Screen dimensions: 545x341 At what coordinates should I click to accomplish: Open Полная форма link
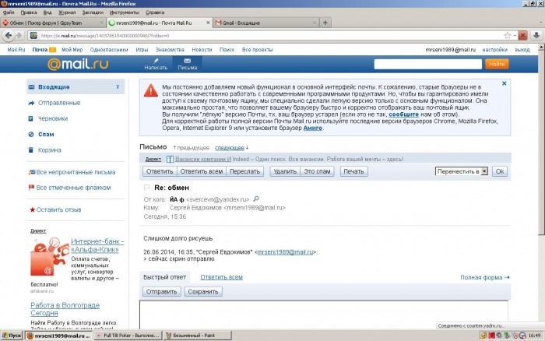[485, 277]
